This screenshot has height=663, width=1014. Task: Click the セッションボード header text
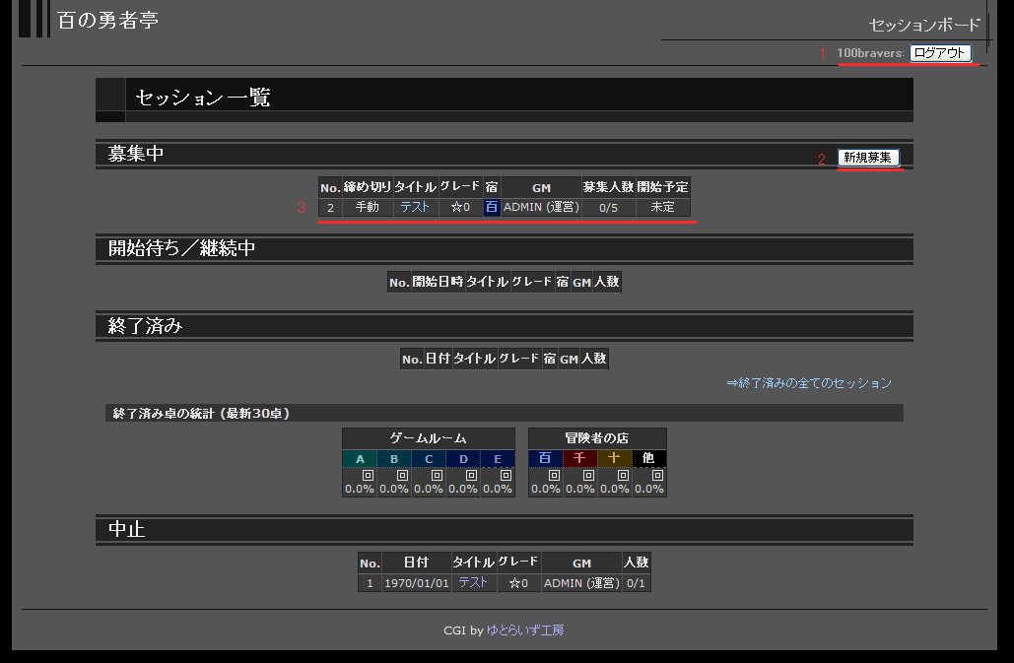(x=924, y=25)
